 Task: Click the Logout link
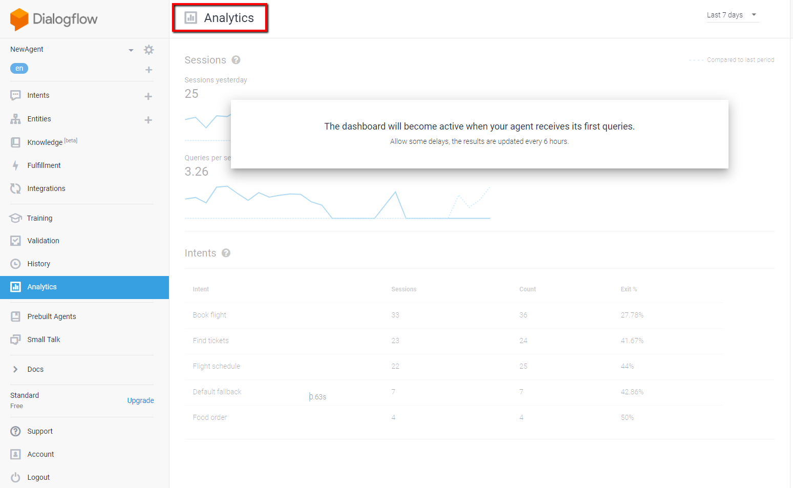click(38, 477)
